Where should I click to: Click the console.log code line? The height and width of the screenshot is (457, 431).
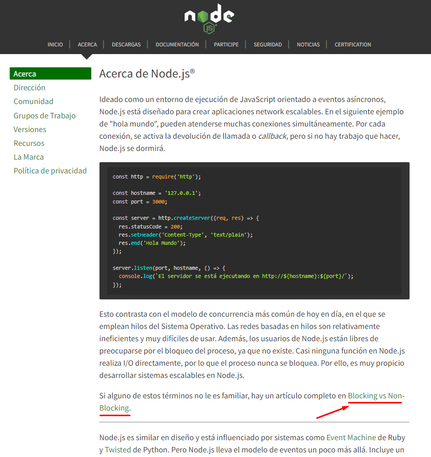point(236,276)
